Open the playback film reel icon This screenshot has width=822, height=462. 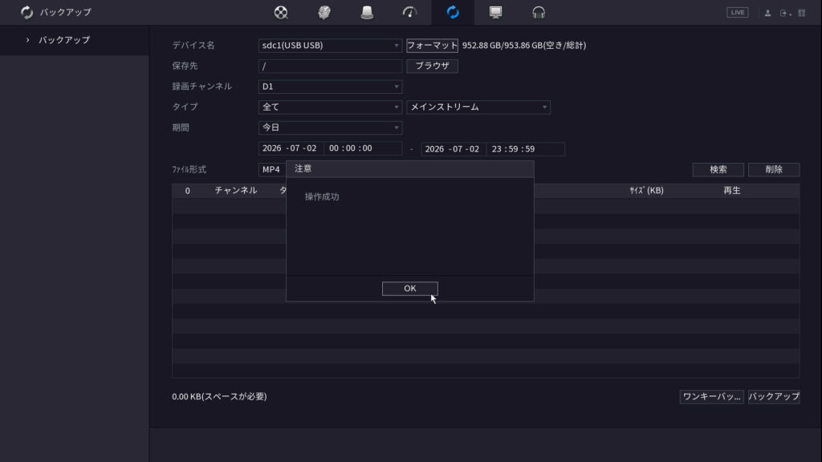coord(281,12)
